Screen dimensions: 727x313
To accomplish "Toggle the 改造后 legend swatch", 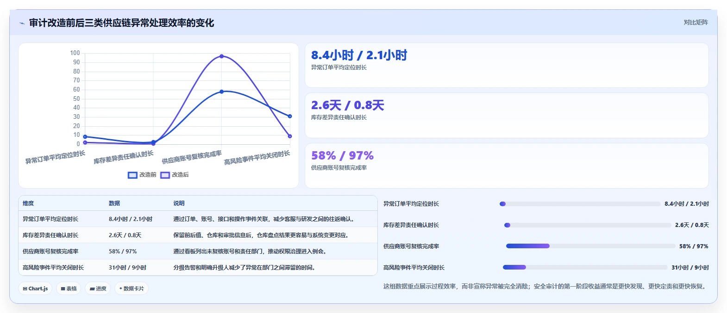I will [x=165, y=175].
